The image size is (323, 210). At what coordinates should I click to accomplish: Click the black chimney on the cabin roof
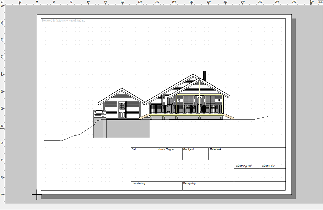(x=204, y=76)
